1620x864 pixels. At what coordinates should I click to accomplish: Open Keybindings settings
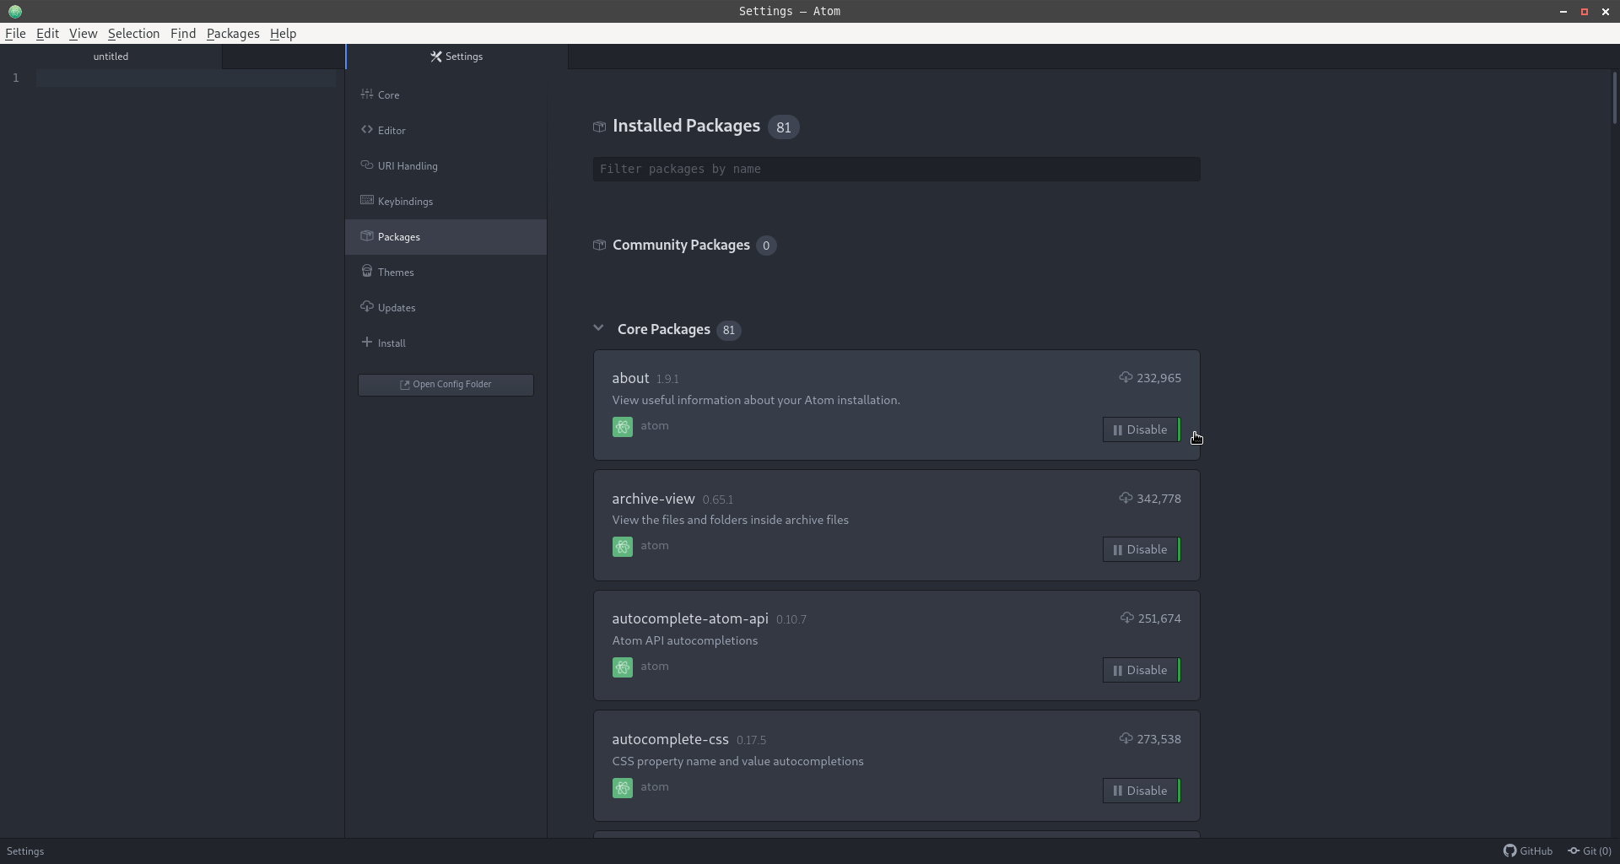point(445,201)
